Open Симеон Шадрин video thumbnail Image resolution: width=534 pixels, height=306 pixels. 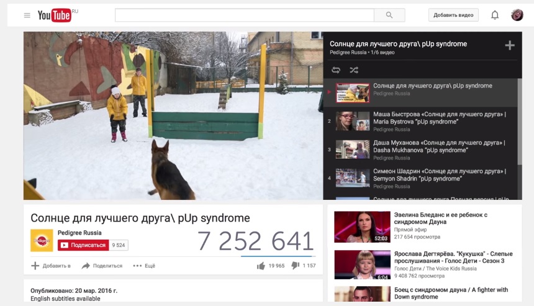(x=353, y=178)
